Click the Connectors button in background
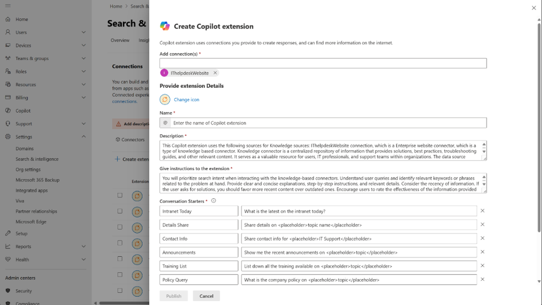 tap(130, 140)
